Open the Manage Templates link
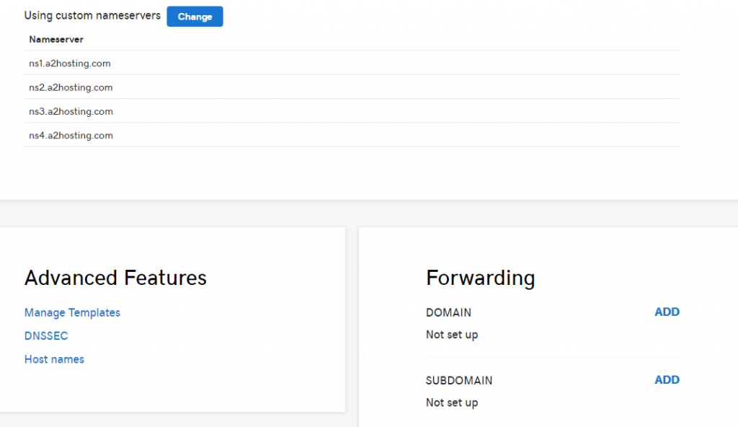 click(73, 312)
